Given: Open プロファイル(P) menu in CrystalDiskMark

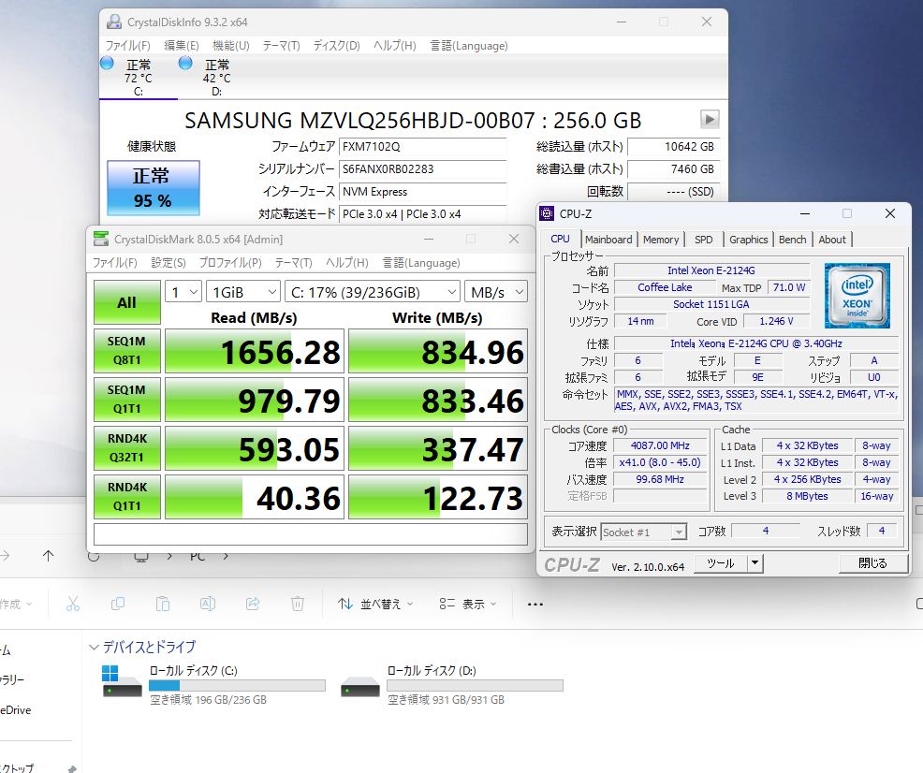Looking at the screenshot, I should [x=230, y=262].
